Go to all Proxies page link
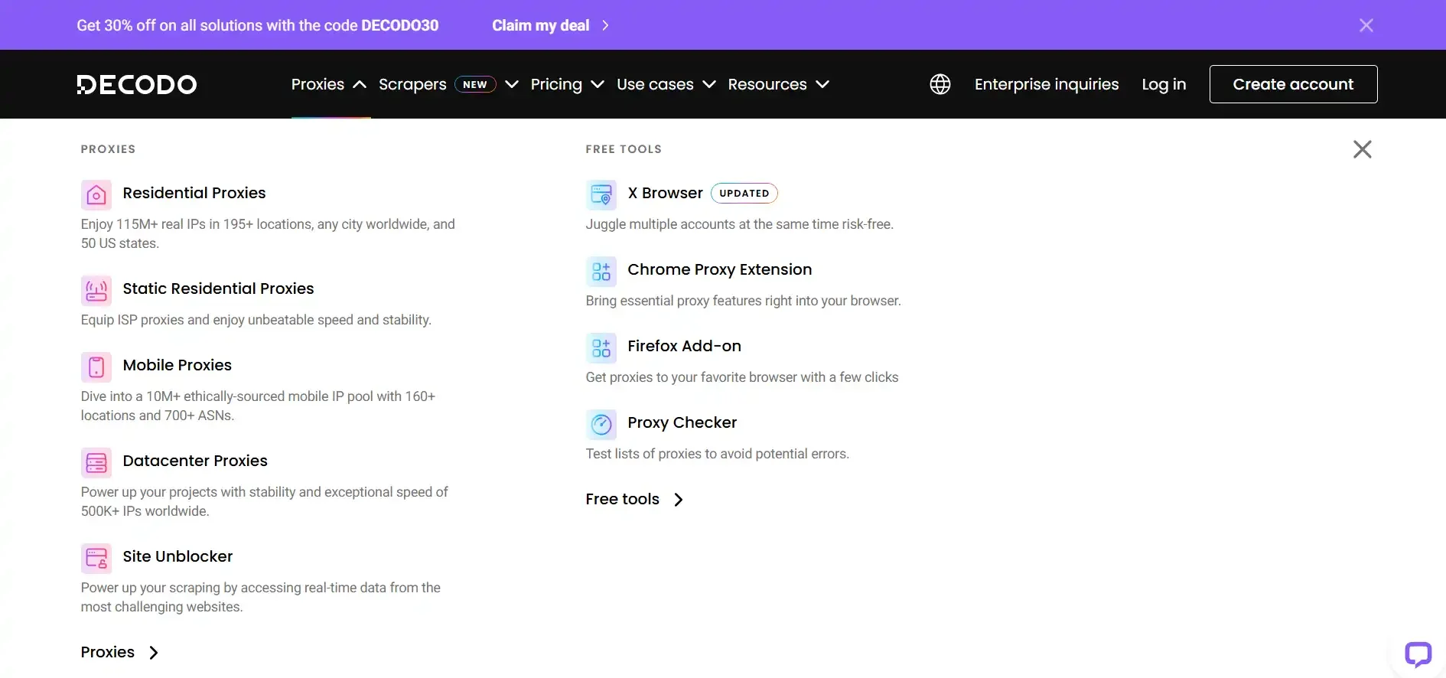1446x678 pixels. [x=108, y=652]
